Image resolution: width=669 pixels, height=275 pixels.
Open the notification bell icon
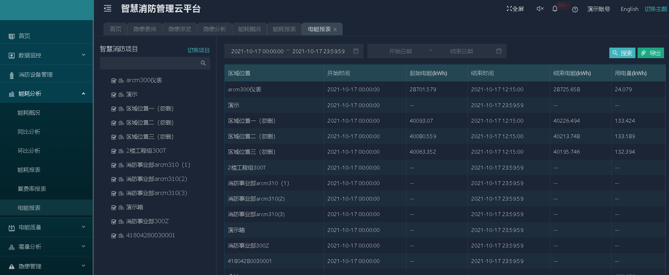pos(555,9)
